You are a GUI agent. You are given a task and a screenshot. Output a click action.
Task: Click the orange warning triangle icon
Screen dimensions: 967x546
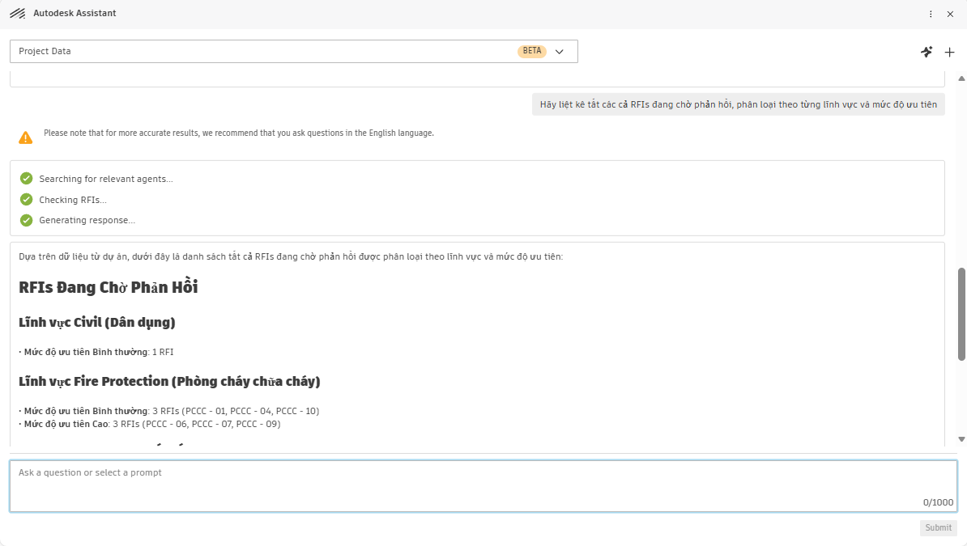coord(25,138)
